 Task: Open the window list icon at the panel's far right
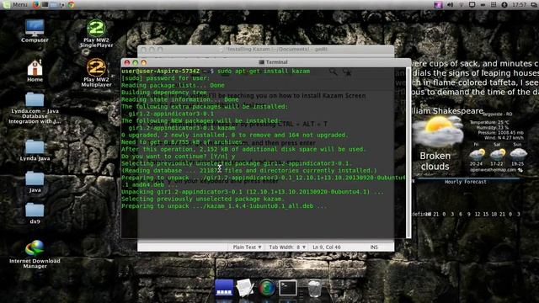click(534, 4)
